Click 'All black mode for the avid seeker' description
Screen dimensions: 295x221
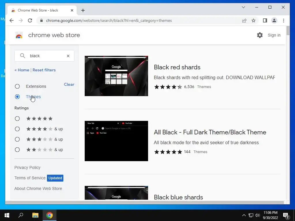(206, 142)
